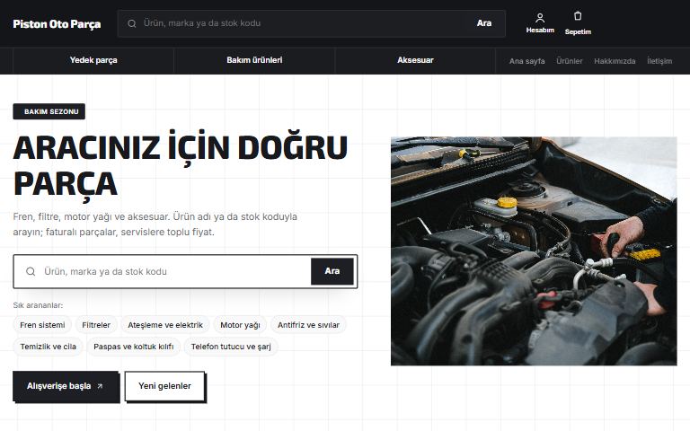Click the hero search magnifier icon
The width and height of the screenshot is (690, 431).
[x=31, y=271]
